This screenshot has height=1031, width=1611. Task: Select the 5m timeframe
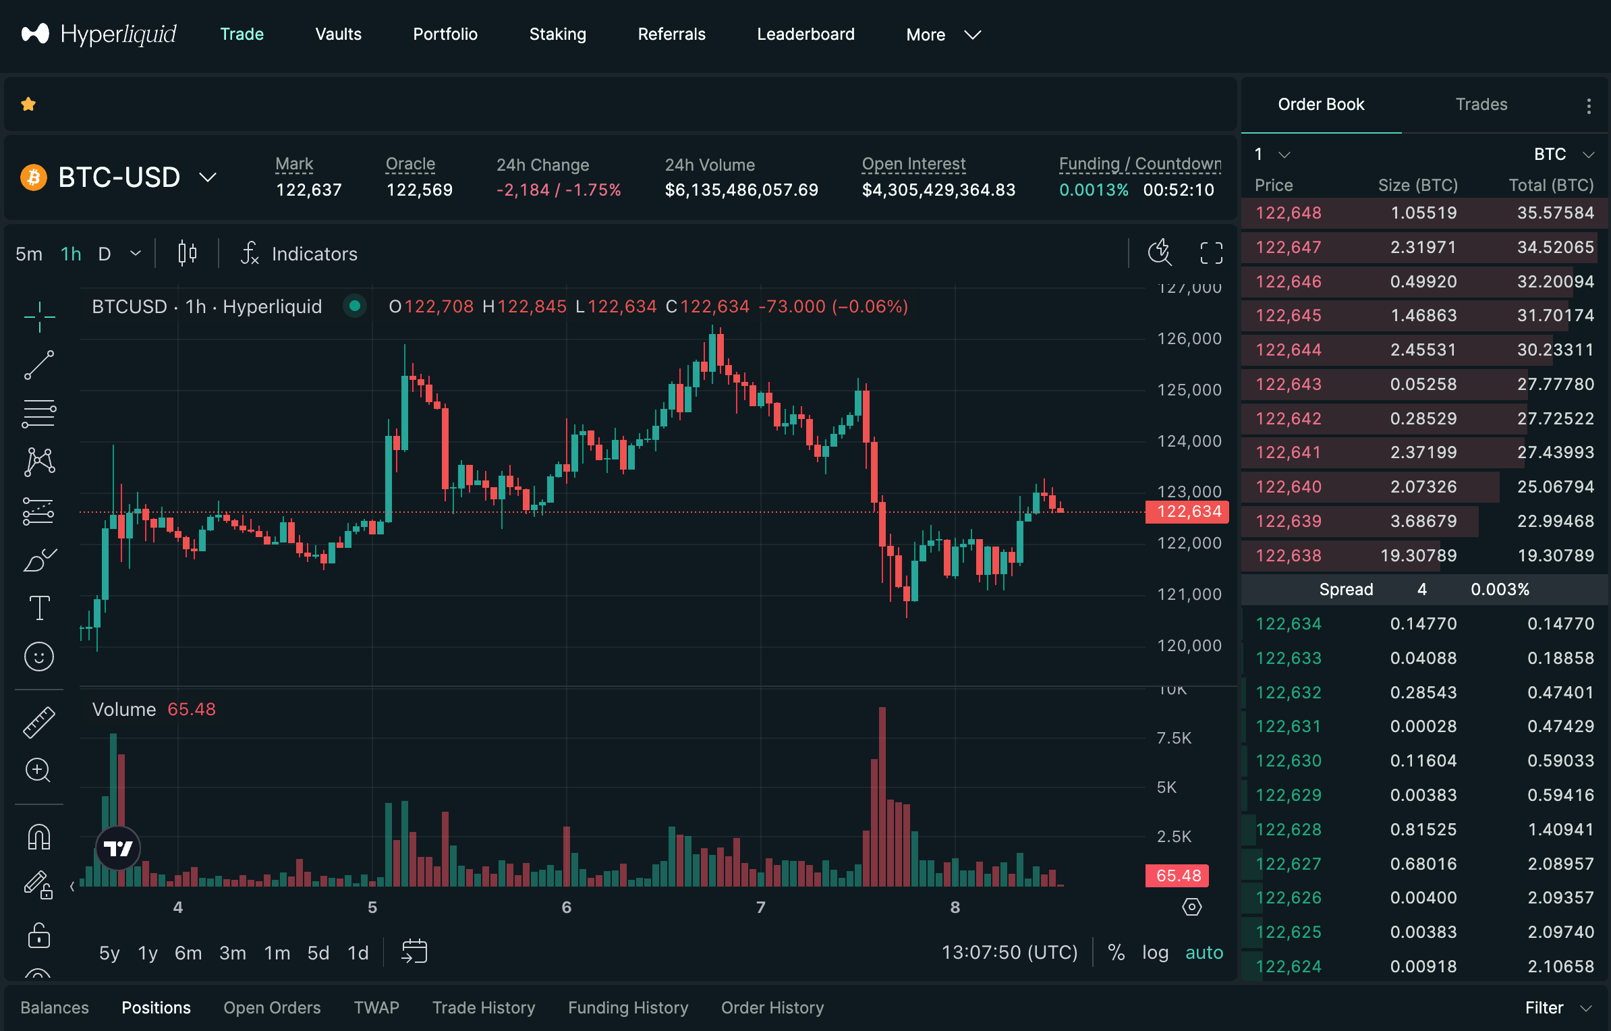point(29,254)
